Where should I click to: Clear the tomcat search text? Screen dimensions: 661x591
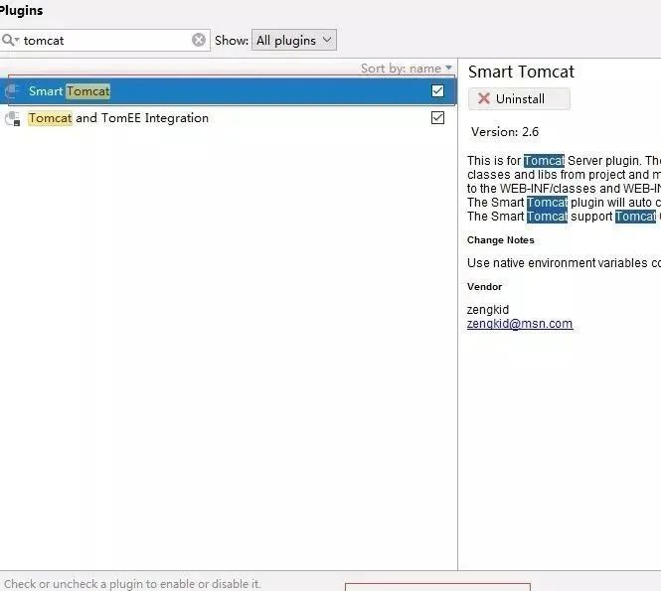(199, 40)
